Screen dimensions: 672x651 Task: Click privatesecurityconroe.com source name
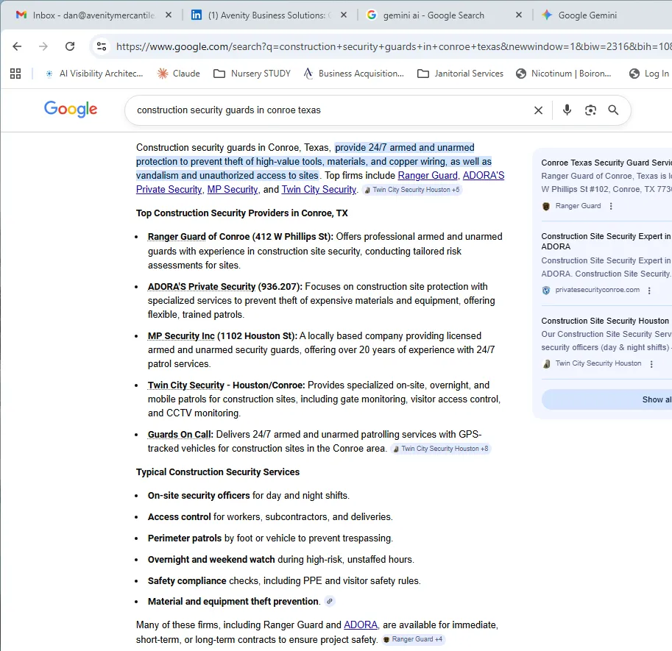pyautogui.click(x=598, y=290)
